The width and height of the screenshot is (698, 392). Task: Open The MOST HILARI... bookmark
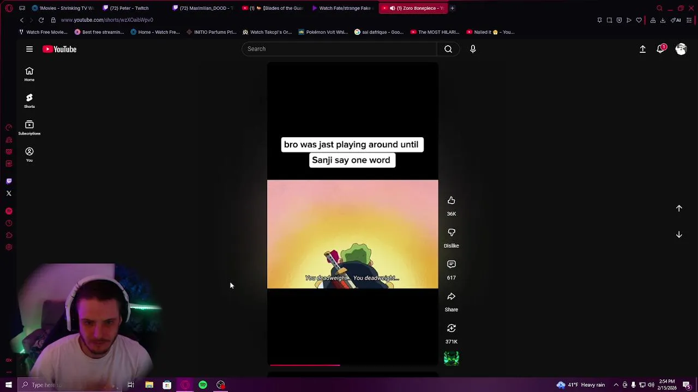coord(435,32)
